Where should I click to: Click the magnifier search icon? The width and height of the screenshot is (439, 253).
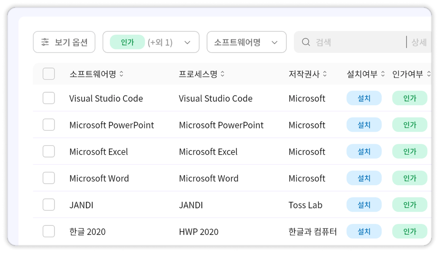306,42
